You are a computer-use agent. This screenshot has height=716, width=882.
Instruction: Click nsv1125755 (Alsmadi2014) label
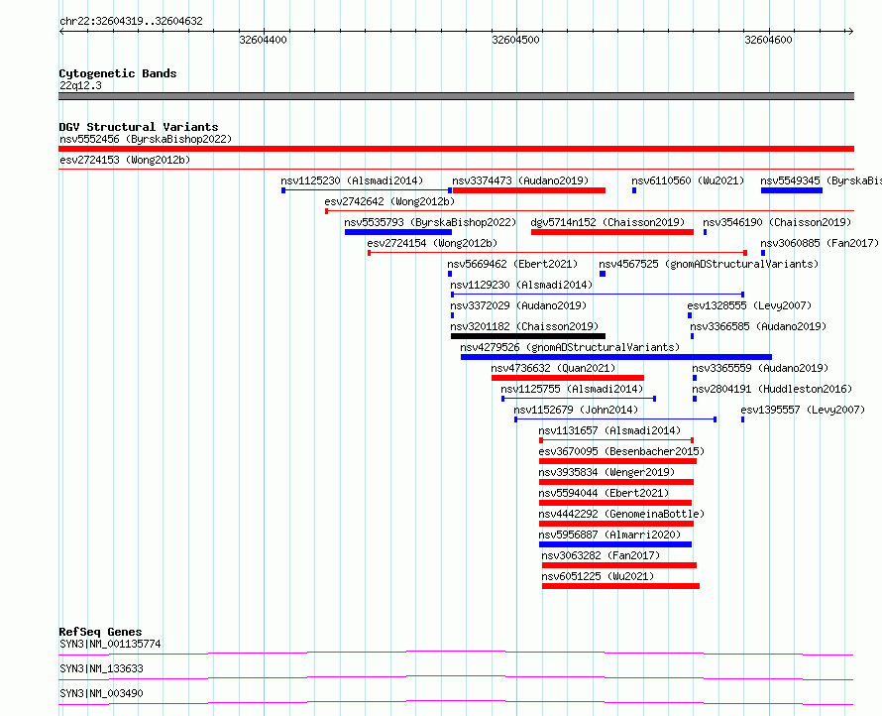(572, 389)
